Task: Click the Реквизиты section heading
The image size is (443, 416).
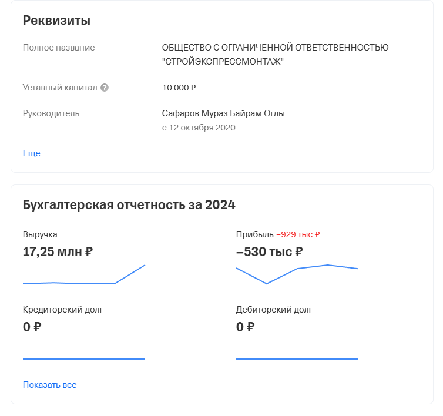Action: click(x=56, y=21)
